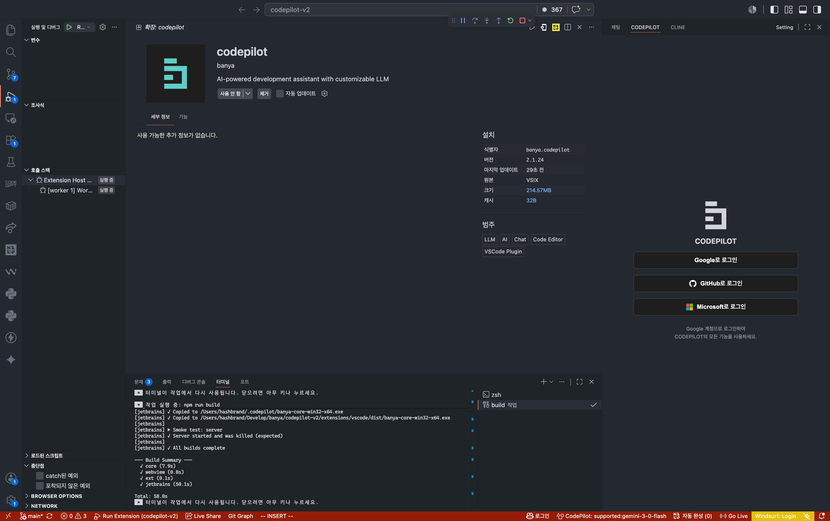
Task: Switch to the 세부 정보 tab
Action: [160, 117]
